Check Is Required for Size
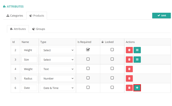The height and width of the screenshot is (106, 172). (88, 59)
